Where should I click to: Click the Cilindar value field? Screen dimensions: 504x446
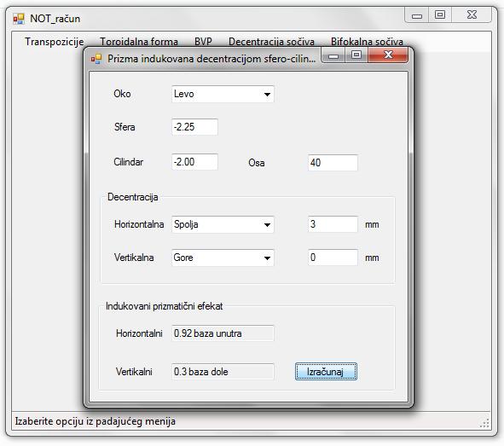pyautogui.click(x=194, y=162)
